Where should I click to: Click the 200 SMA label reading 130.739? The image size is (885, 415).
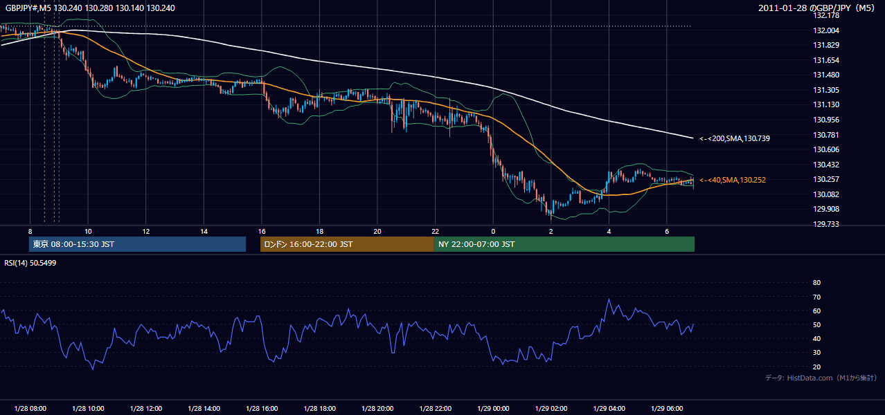pos(735,138)
